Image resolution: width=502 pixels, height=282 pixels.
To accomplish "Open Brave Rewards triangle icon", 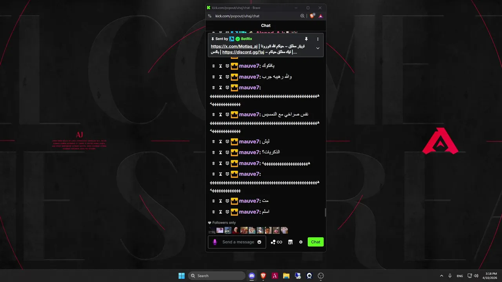I will [x=320, y=16].
